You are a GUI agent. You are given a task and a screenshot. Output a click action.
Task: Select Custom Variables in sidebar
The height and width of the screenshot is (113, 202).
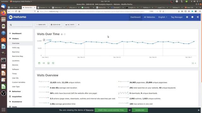tap(19, 82)
